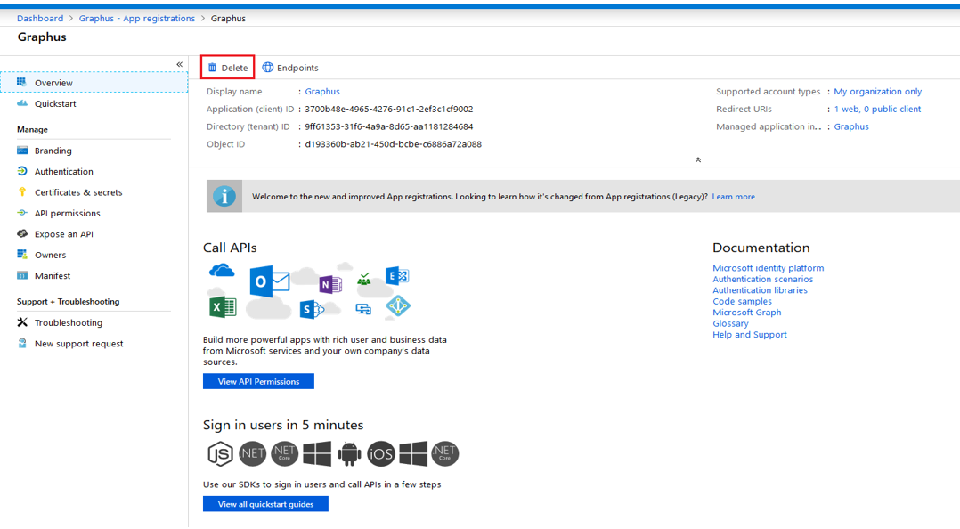
Task: Click the Graphus display name link
Action: tap(322, 91)
